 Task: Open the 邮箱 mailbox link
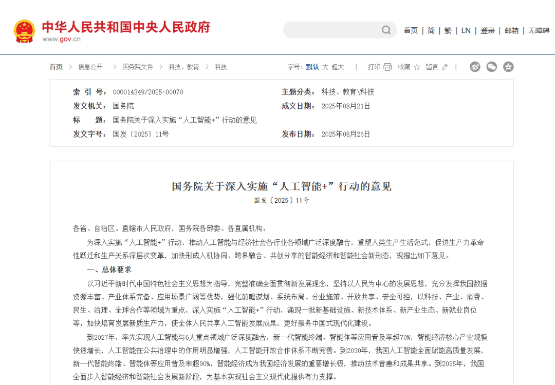pyautogui.click(x=511, y=31)
